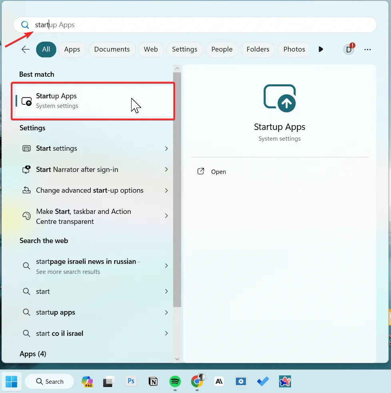This screenshot has width=391, height=393.
Task: Click inside the search text input field
Action: click(195, 25)
